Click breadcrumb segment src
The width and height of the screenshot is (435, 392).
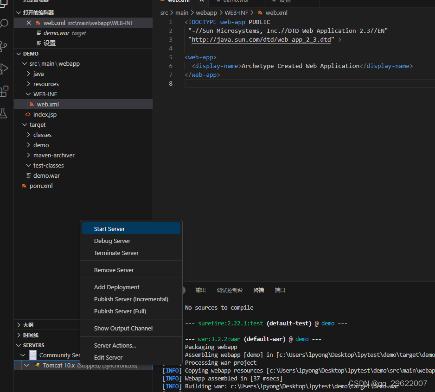click(x=164, y=13)
